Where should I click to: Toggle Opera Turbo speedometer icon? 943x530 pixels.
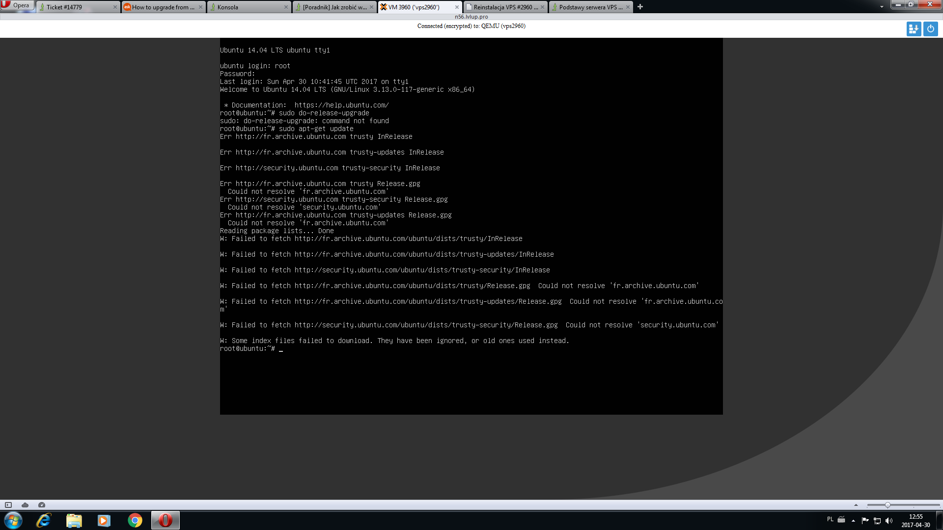42,504
